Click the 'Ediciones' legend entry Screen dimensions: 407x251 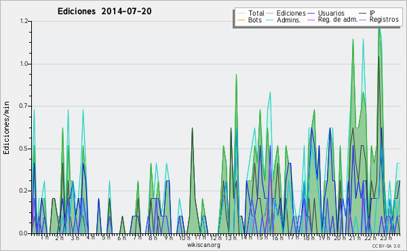click(291, 13)
